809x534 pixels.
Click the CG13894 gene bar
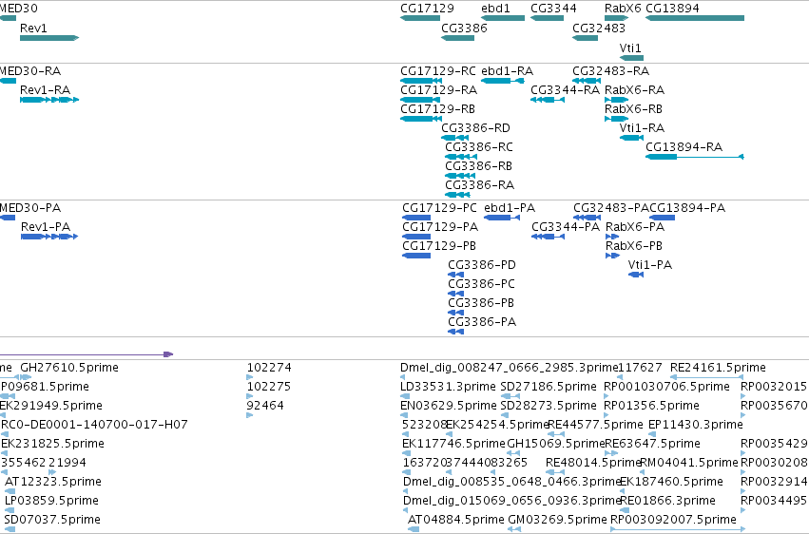pyautogui.click(x=695, y=18)
